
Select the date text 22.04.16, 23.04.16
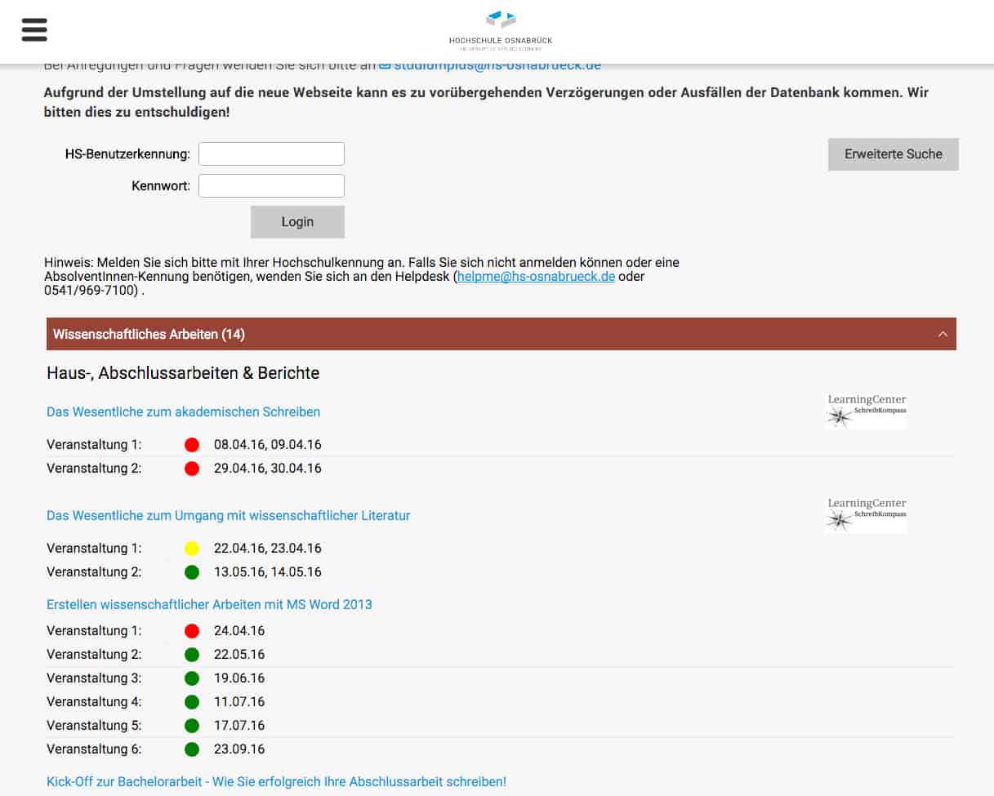point(268,549)
